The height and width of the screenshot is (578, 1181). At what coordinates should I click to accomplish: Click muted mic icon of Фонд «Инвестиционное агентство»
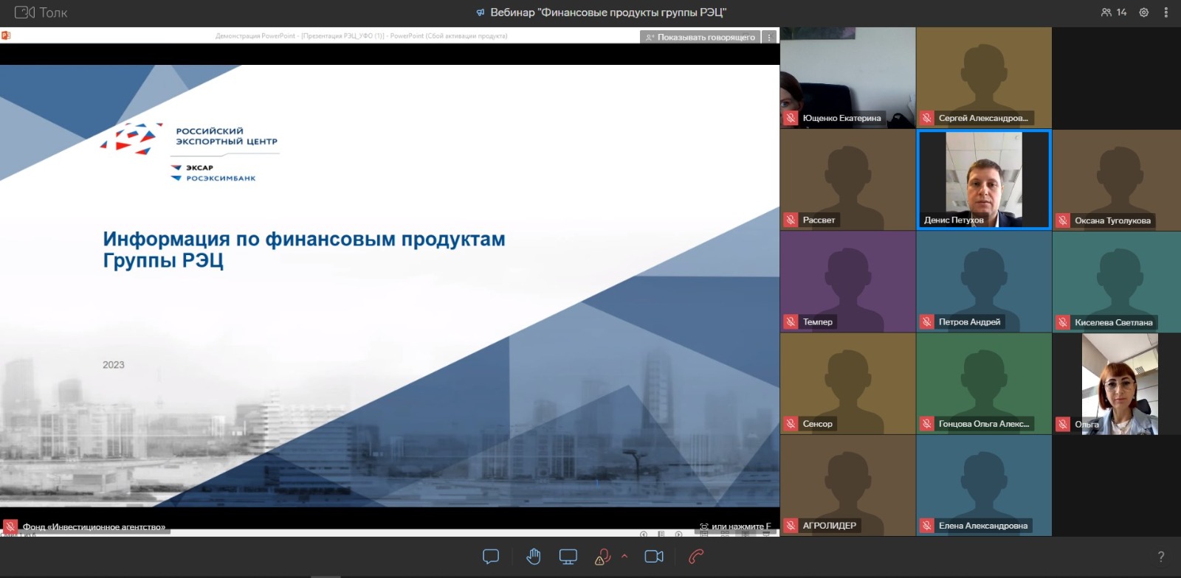[10, 526]
